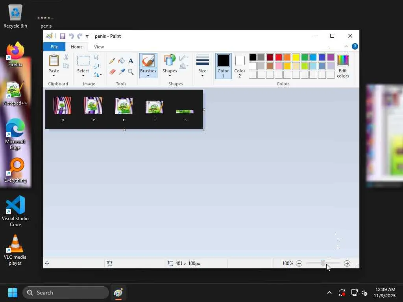Open Customize Quick Access Toolbar dropdown
403x302 pixels.
pos(87,37)
